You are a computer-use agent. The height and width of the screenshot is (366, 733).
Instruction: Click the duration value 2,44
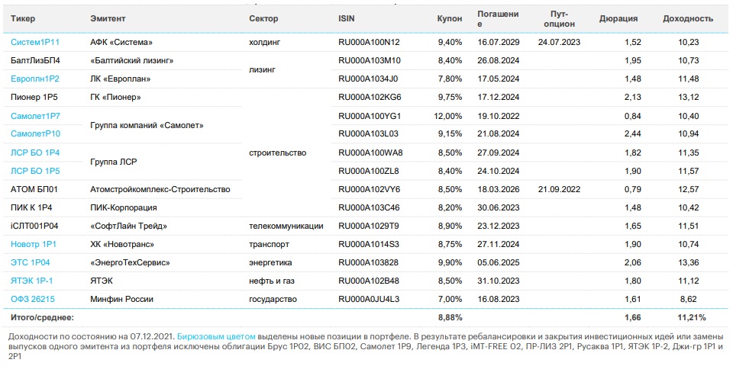(634, 134)
